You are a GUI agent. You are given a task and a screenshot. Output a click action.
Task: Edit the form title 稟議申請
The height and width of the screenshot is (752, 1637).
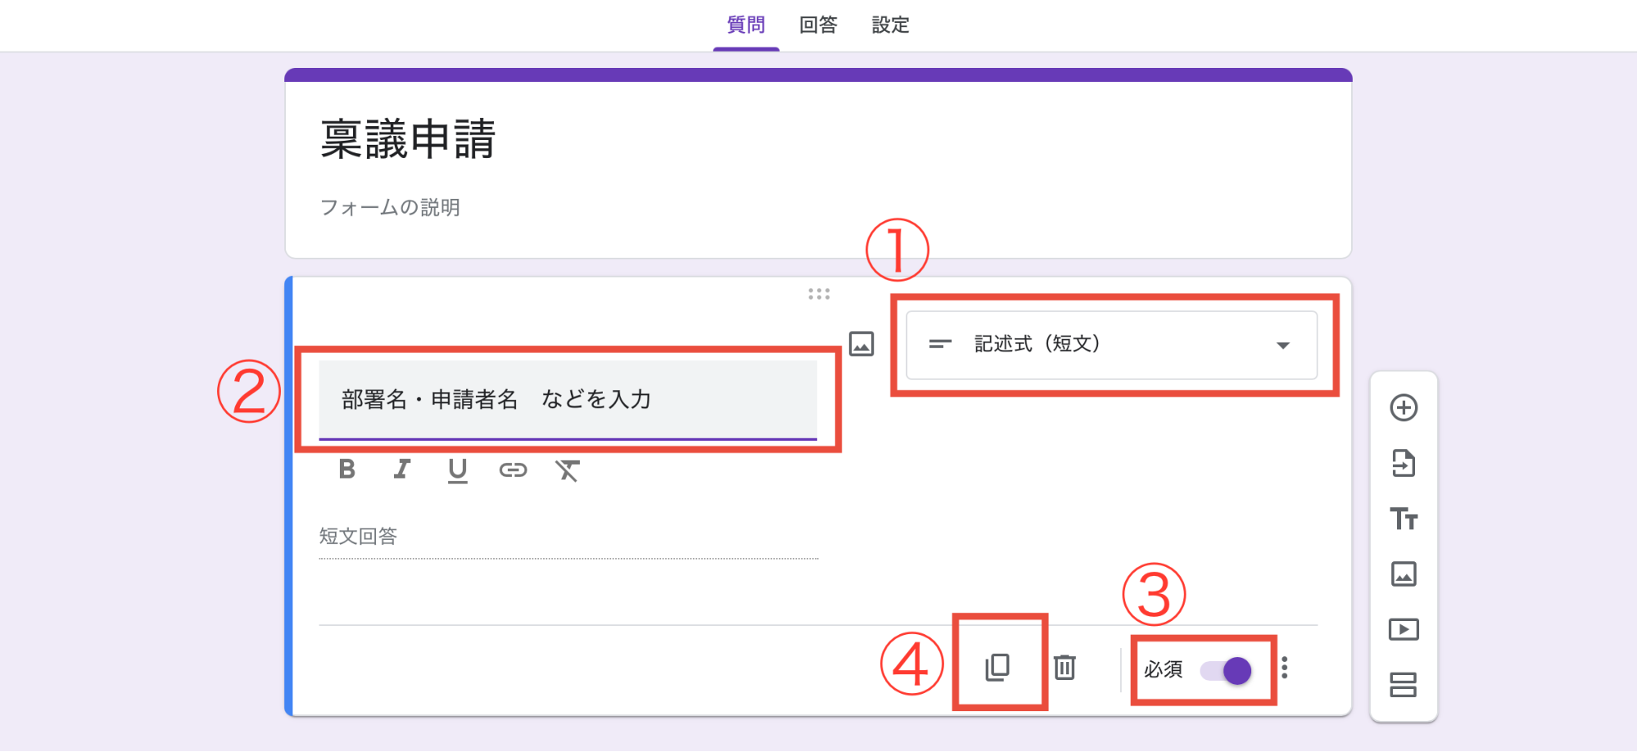pos(408,138)
